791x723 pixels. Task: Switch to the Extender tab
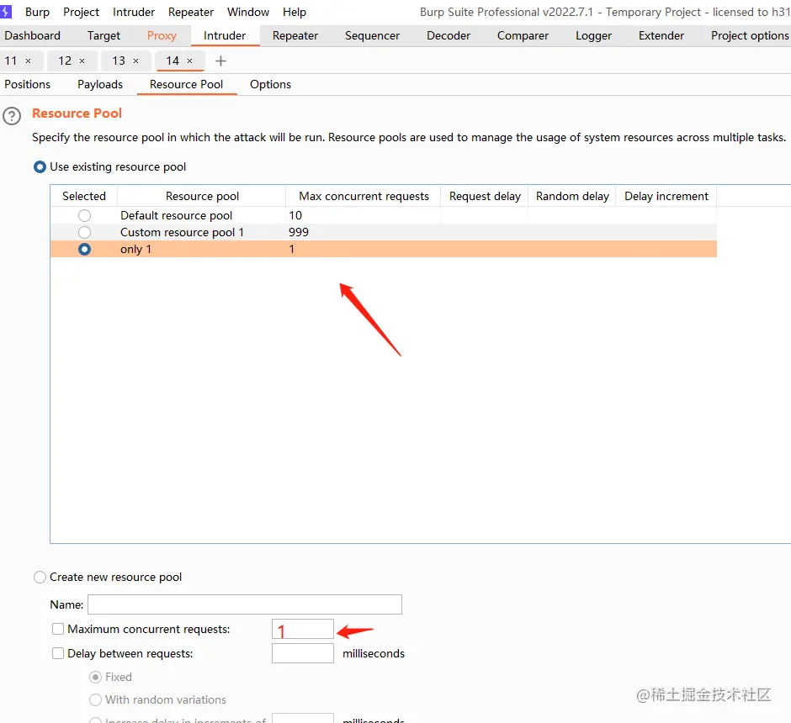[x=661, y=36]
